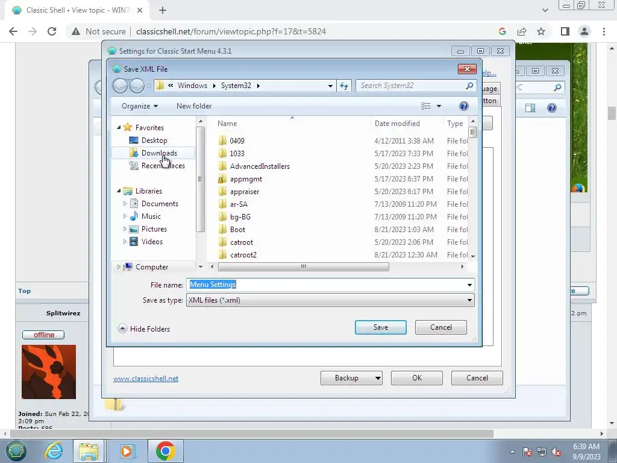Expand the Computer tree node

(119, 266)
